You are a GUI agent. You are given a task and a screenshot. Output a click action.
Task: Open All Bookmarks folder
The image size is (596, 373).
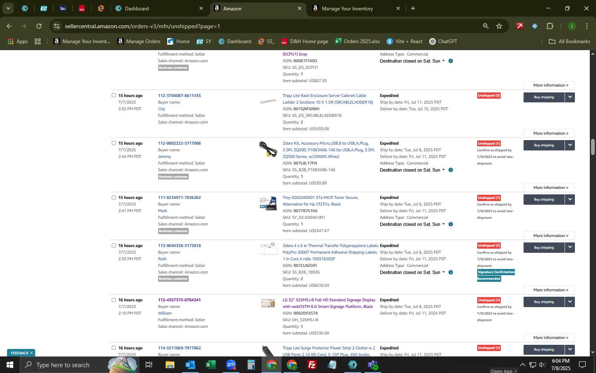(x=569, y=41)
